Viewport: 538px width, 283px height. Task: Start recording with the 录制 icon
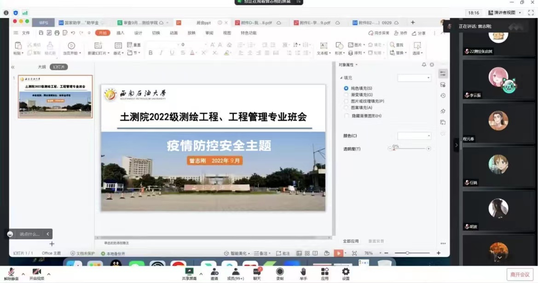pyautogui.click(x=279, y=272)
